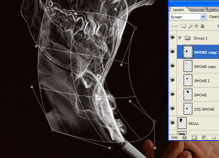This screenshot has width=219, height=158.
Task: Hide the CIG SMOKE layer
Action: [173, 109]
